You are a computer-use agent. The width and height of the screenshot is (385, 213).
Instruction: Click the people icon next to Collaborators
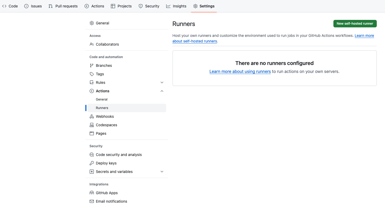tap(92, 44)
